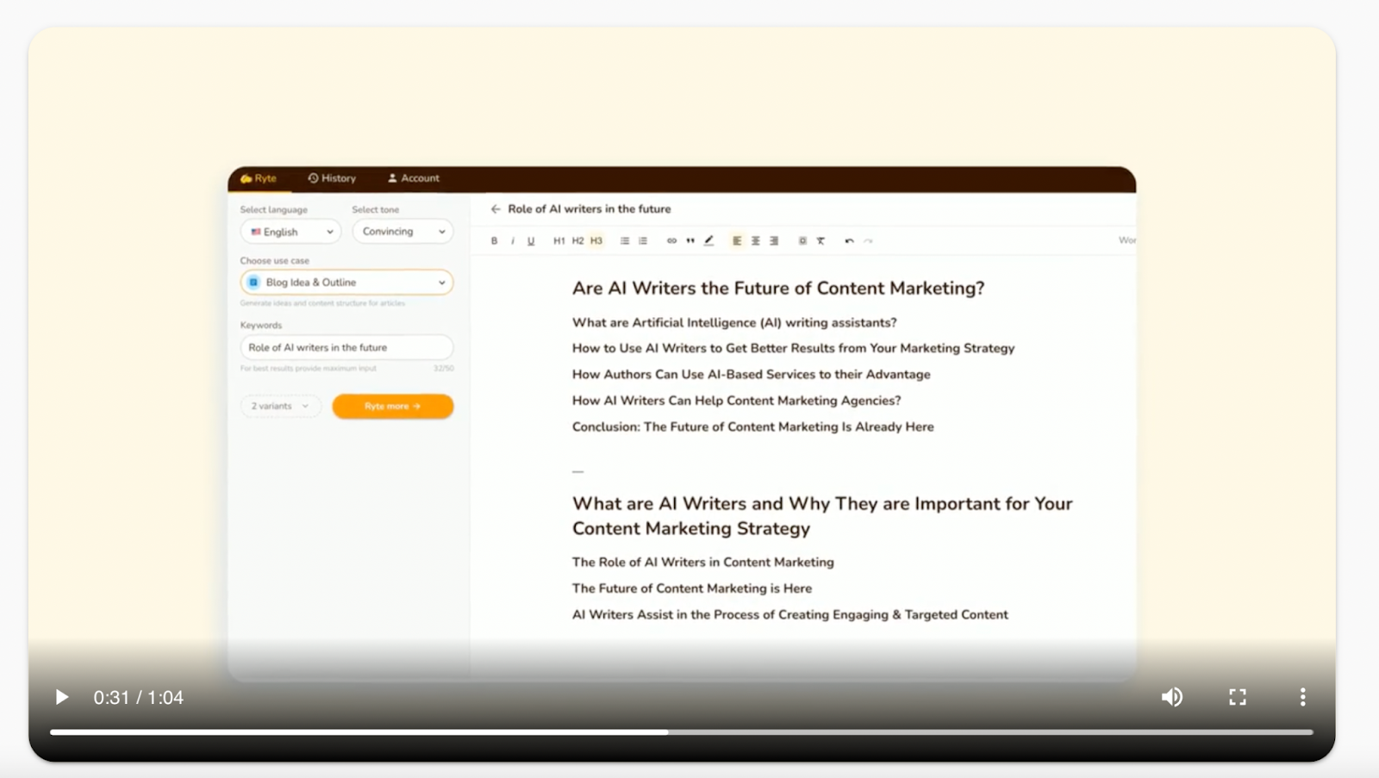Screen dimensions: 1379x778
Task: Click the Keywords input field
Action: (x=346, y=347)
